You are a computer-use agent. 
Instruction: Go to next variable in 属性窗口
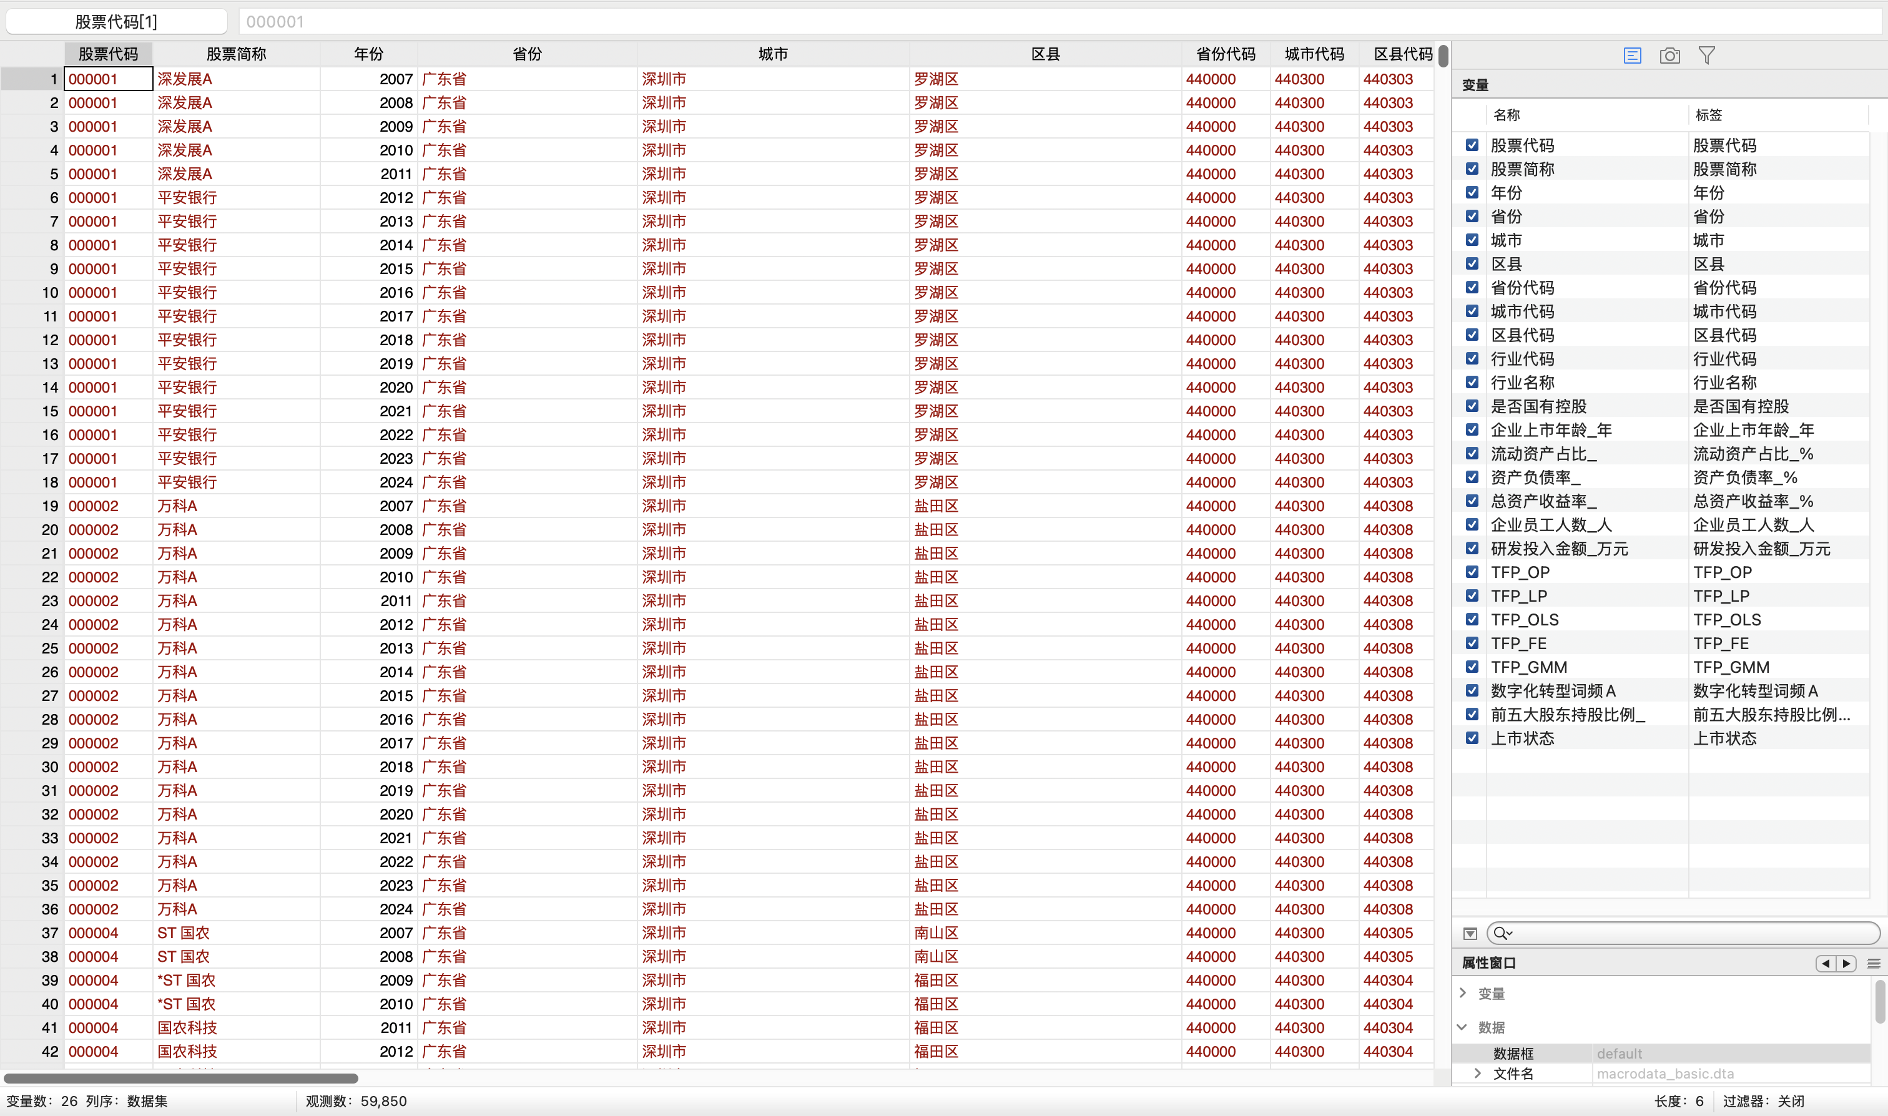point(1846,963)
